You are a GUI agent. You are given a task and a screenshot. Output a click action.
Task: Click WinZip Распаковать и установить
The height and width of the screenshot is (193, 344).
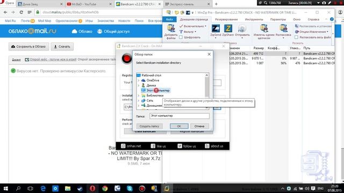click(x=313, y=26)
